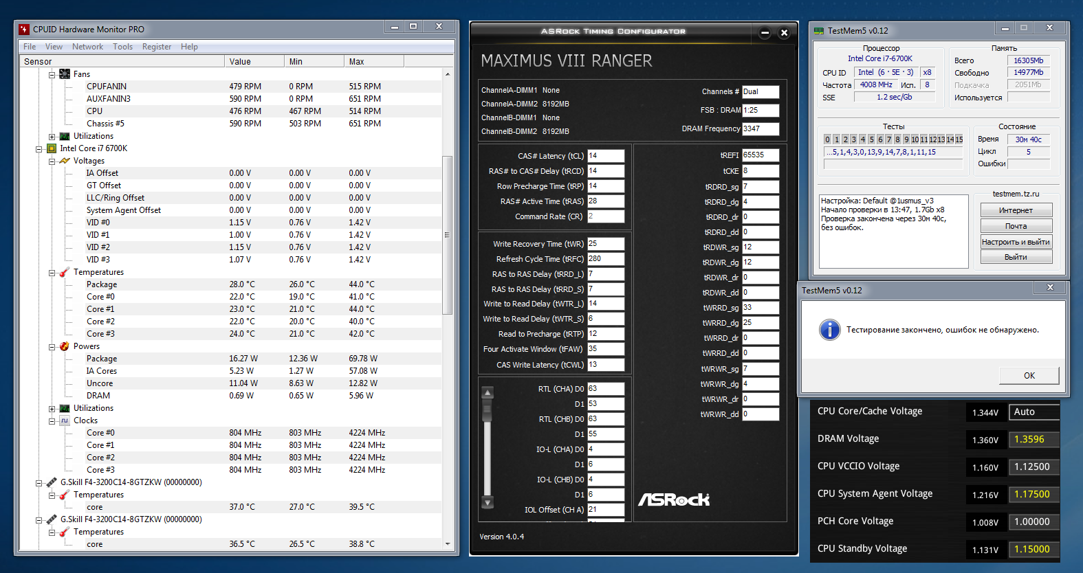
Task: Click the Fans node icon in sensor tree
Action: pos(65,74)
